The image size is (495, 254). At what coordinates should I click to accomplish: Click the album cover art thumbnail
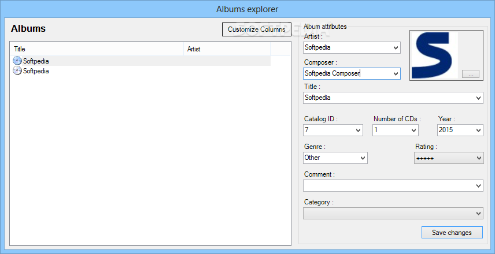coord(435,55)
